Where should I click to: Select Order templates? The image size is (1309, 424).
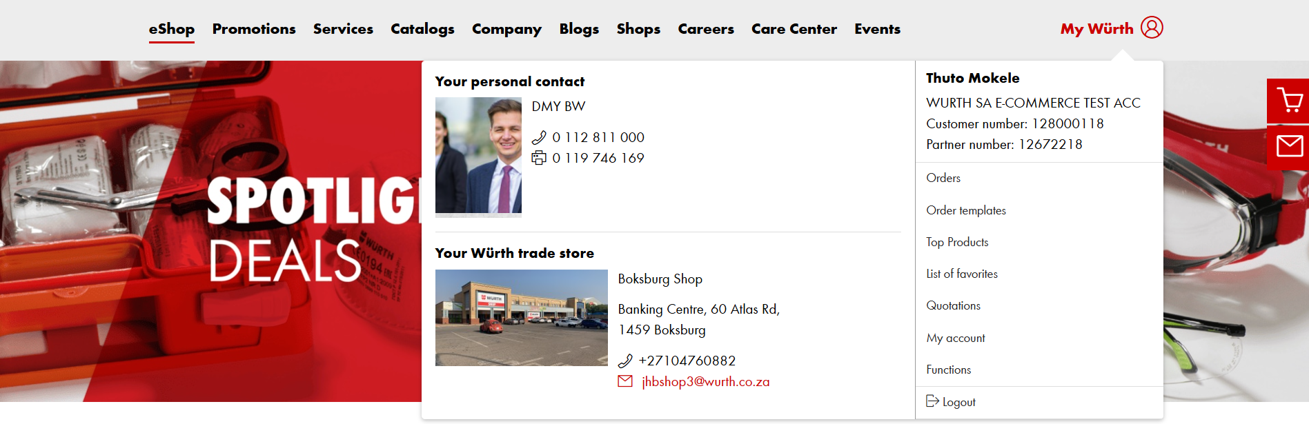tap(966, 210)
